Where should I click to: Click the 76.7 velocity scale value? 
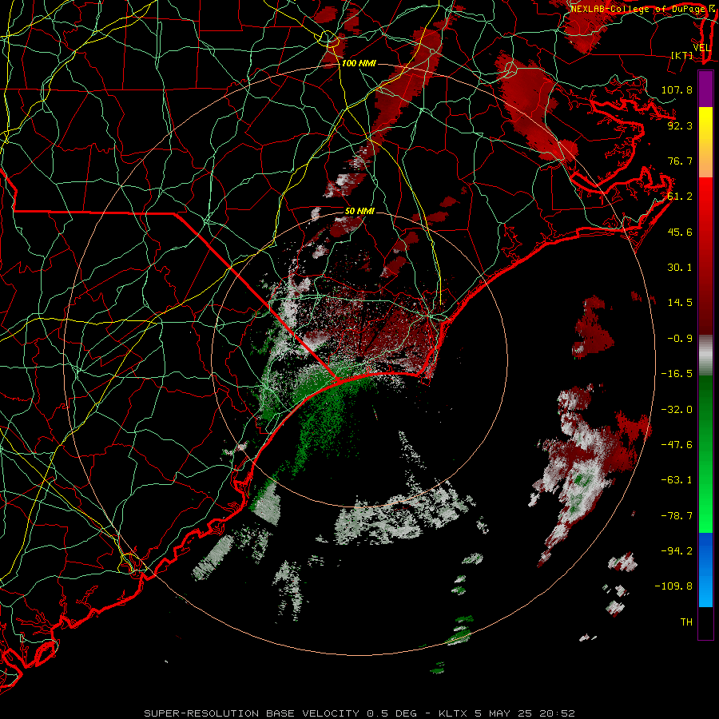(680, 161)
